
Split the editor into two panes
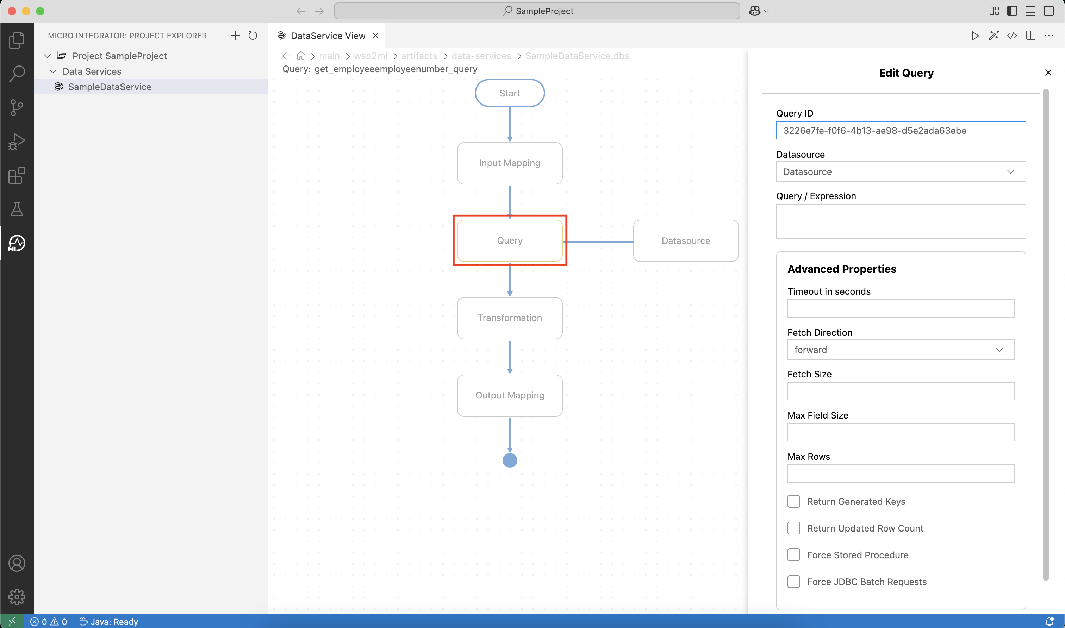[1031, 36]
